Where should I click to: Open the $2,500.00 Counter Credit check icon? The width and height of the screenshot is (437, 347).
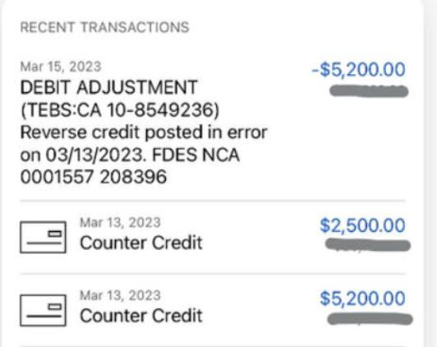point(43,237)
